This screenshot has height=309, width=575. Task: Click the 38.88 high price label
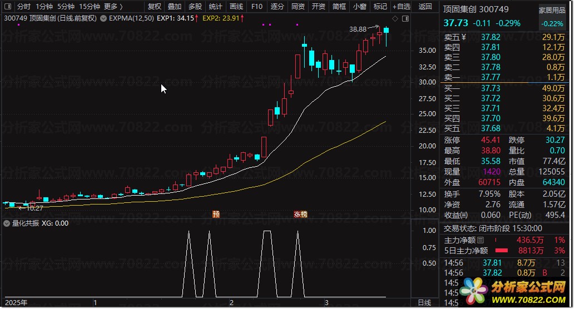(x=358, y=29)
